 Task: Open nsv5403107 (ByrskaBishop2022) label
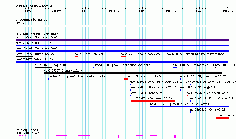(213, 98)
